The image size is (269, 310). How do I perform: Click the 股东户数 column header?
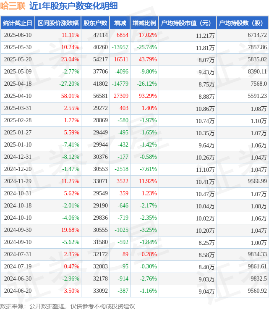[95, 23]
